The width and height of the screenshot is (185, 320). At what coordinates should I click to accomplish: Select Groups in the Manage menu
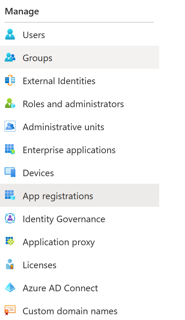pyautogui.click(x=80, y=57)
